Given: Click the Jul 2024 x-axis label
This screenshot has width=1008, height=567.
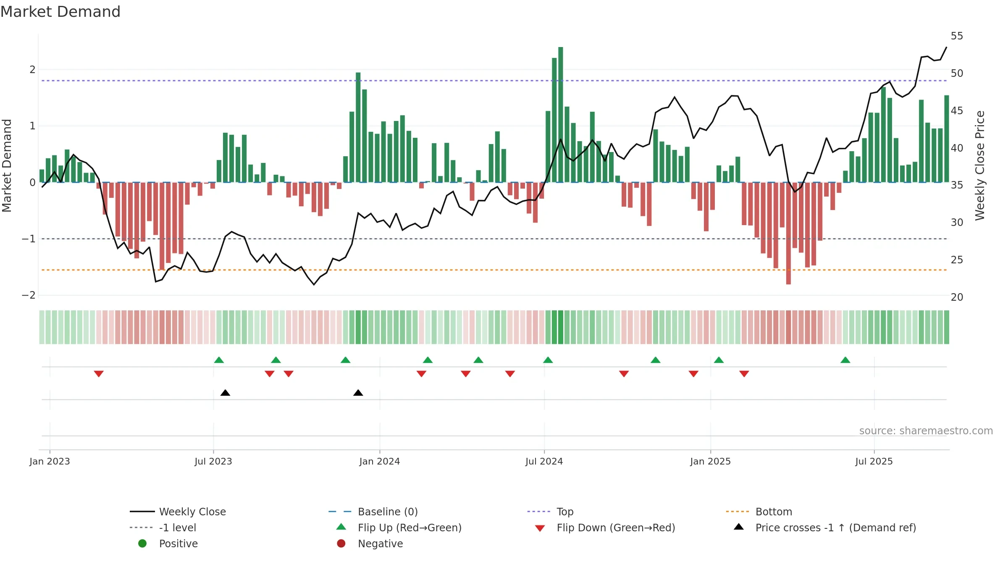Looking at the screenshot, I should point(544,461).
